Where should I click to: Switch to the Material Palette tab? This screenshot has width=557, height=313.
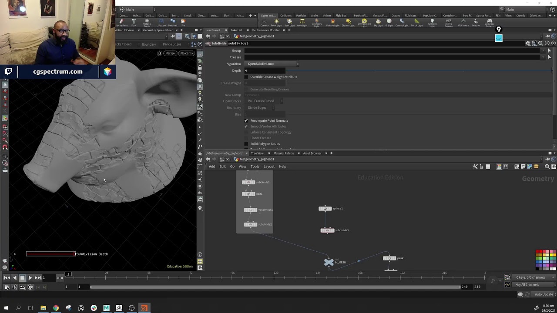click(284, 153)
